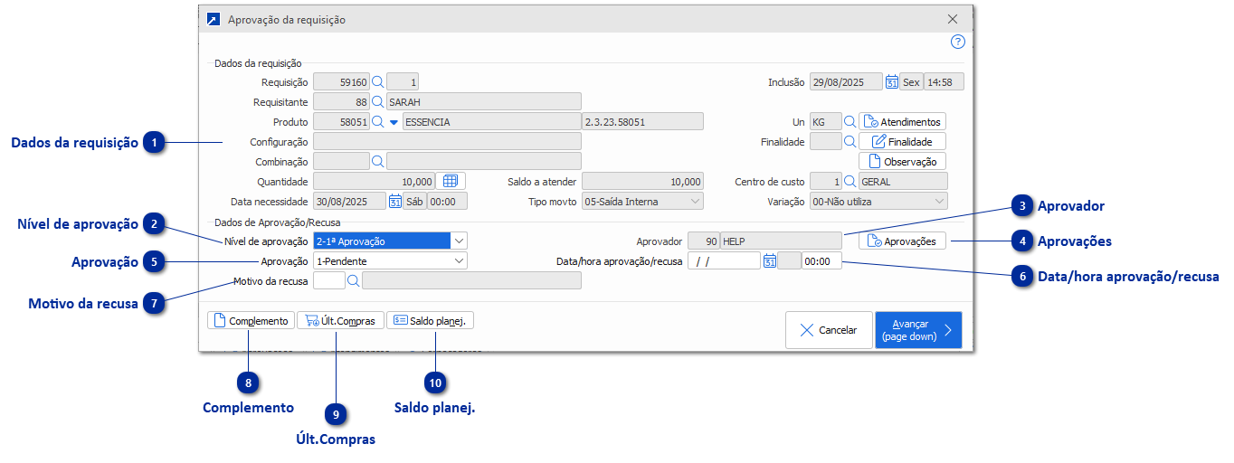Click the Produto search magnifier icon

pos(378,122)
